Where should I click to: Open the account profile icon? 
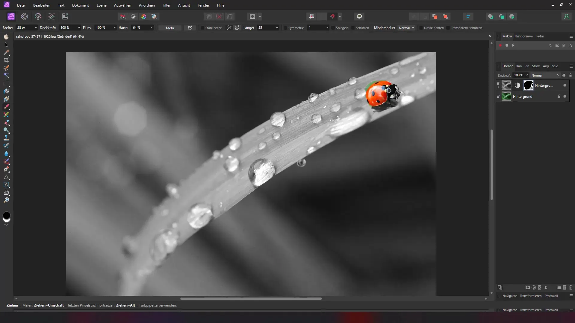[x=566, y=16]
